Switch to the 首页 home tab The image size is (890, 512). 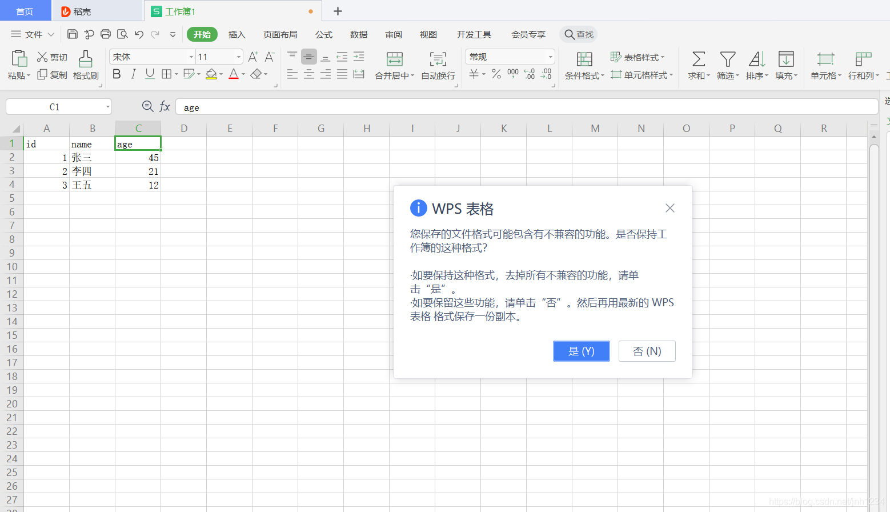(25, 11)
